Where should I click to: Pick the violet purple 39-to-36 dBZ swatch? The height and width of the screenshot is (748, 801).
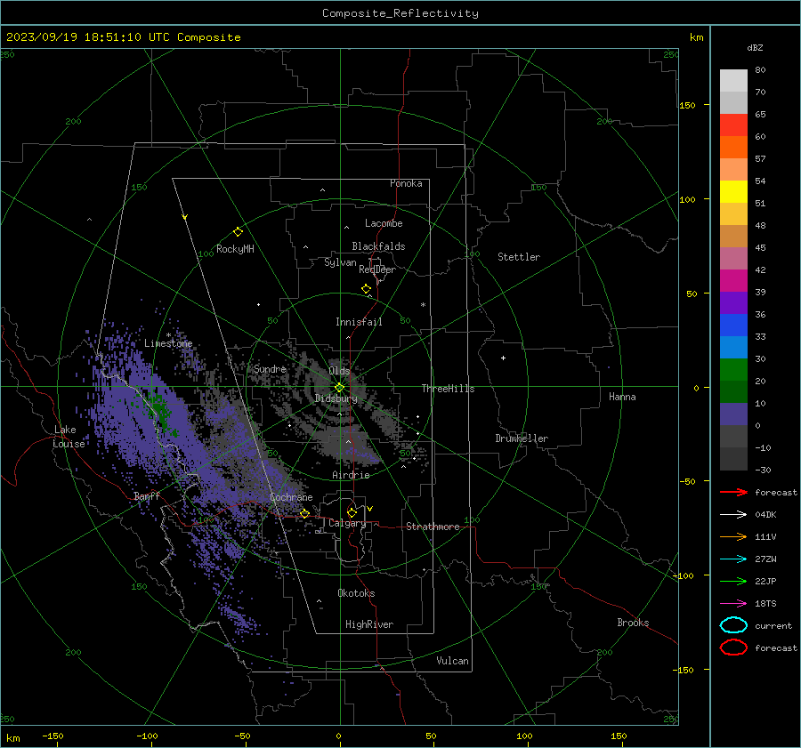pos(733,302)
